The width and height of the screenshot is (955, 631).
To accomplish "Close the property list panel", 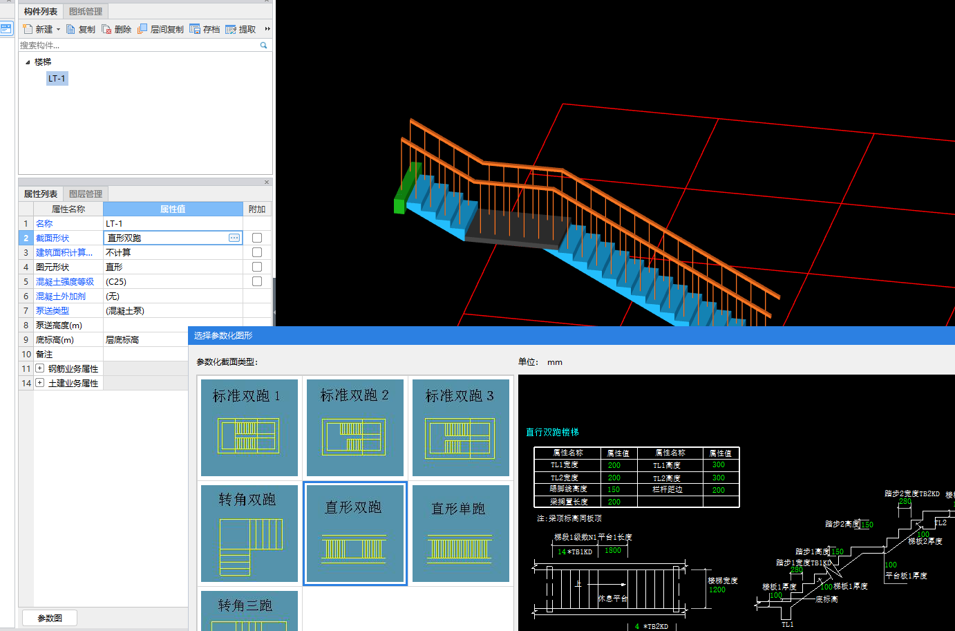I will 267,182.
